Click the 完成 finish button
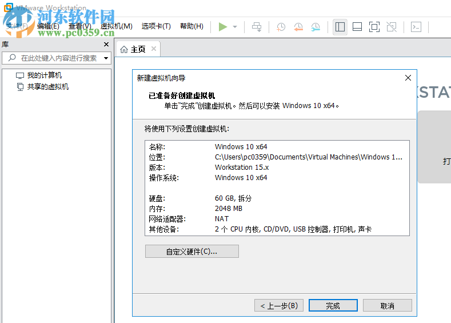 click(x=333, y=305)
